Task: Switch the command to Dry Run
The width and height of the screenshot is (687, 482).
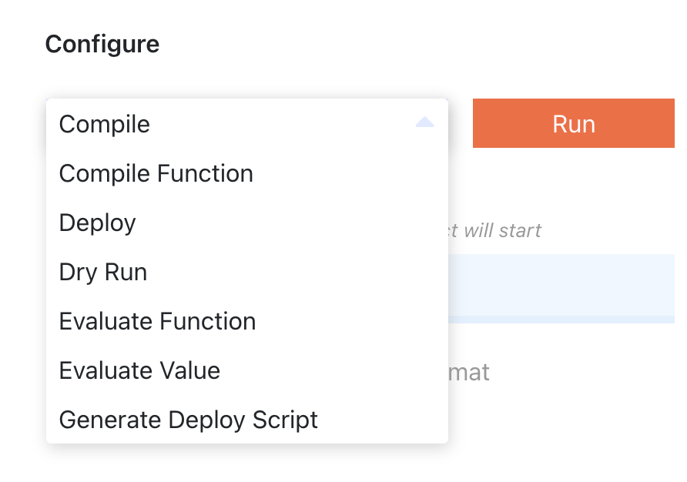Action: point(102,272)
